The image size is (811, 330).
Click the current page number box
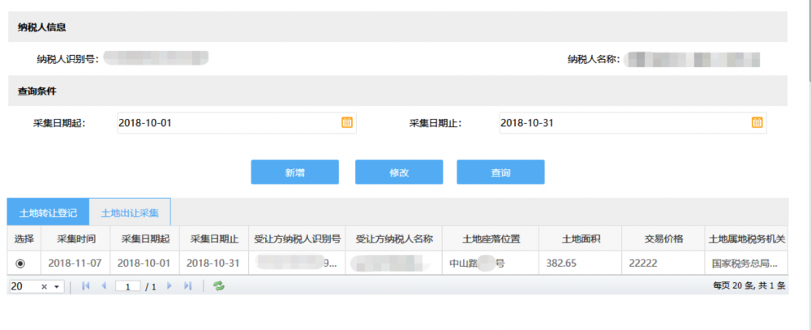coord(127,286)
